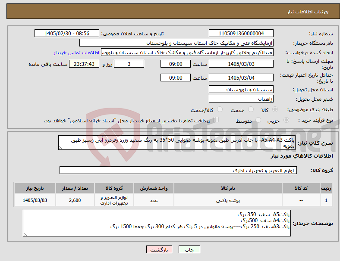
Task: Click the تاریخ نیاز column header
Action: [35, 188]
